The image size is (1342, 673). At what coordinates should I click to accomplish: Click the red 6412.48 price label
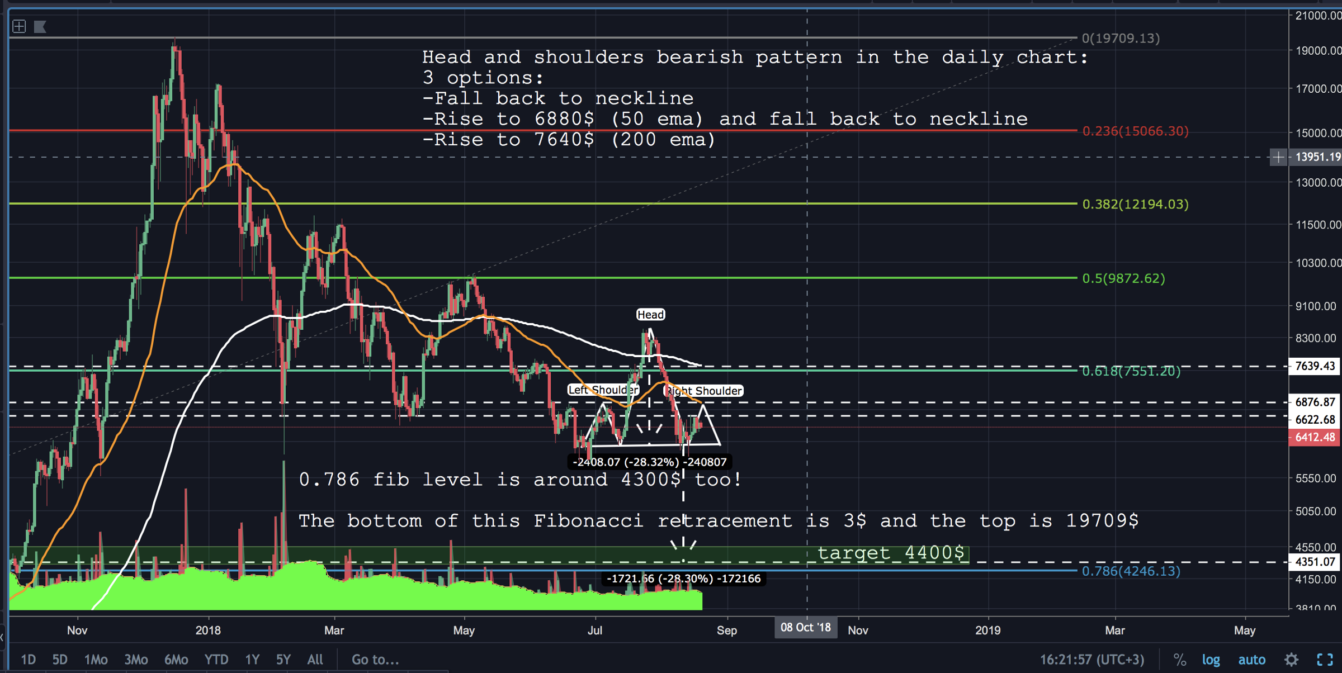(1315, 437)
